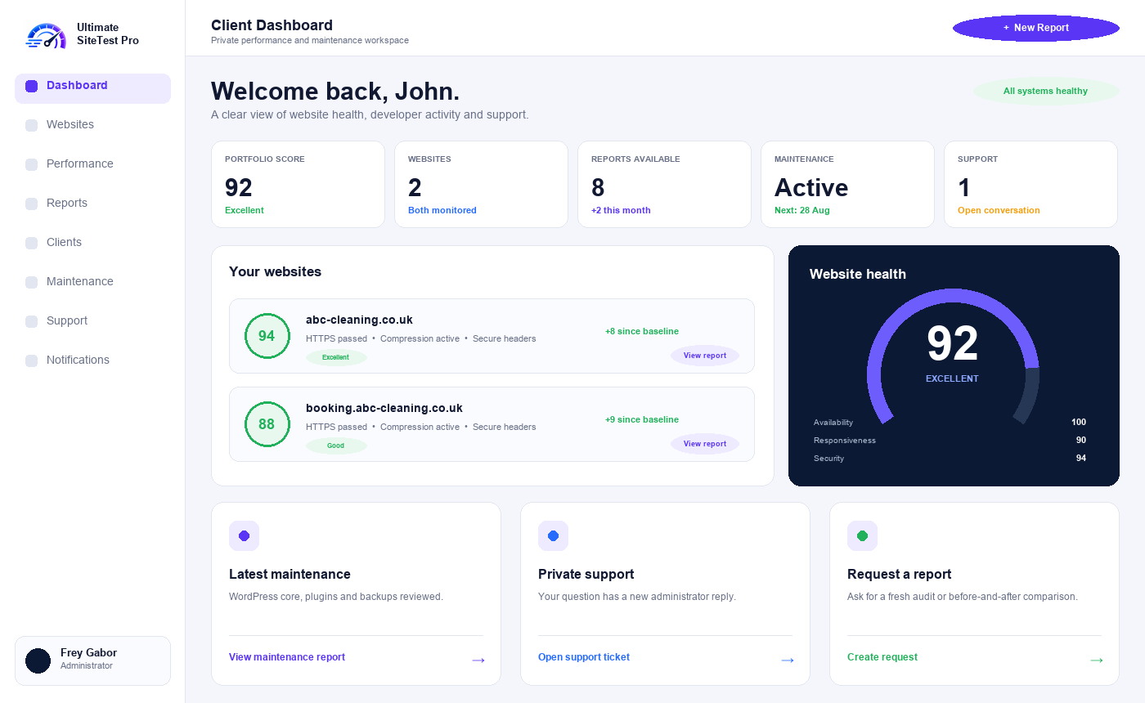Click the purple Latest maintenance card icon

pos(244,535)
